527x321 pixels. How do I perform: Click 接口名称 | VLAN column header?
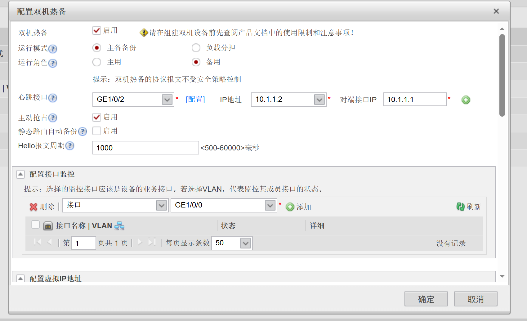click(x=84, y=226)
